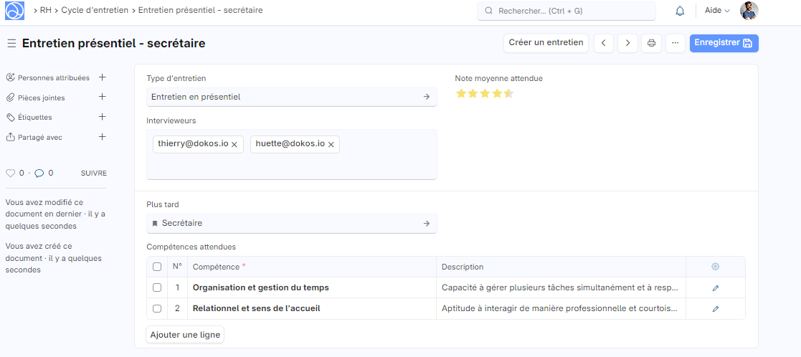
Task: Remove thierry@dokos.io from interviewers
Action: pos(234,145)
